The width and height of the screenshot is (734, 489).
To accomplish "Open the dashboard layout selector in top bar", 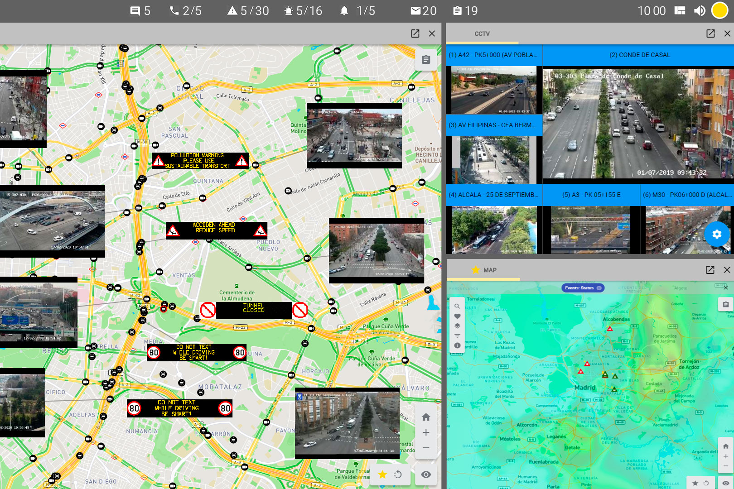I will point(680,11).
